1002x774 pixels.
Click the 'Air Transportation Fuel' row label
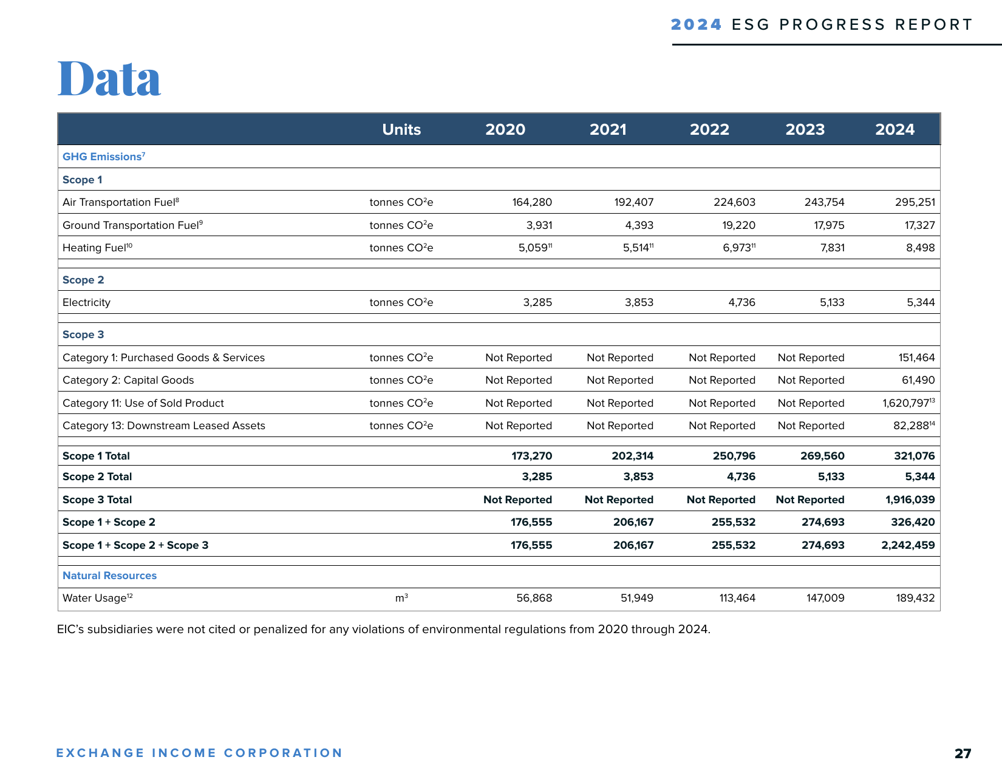(121, 202)
